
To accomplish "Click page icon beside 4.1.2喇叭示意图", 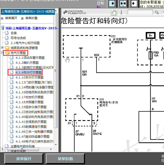I will click(x=12, y=62).
